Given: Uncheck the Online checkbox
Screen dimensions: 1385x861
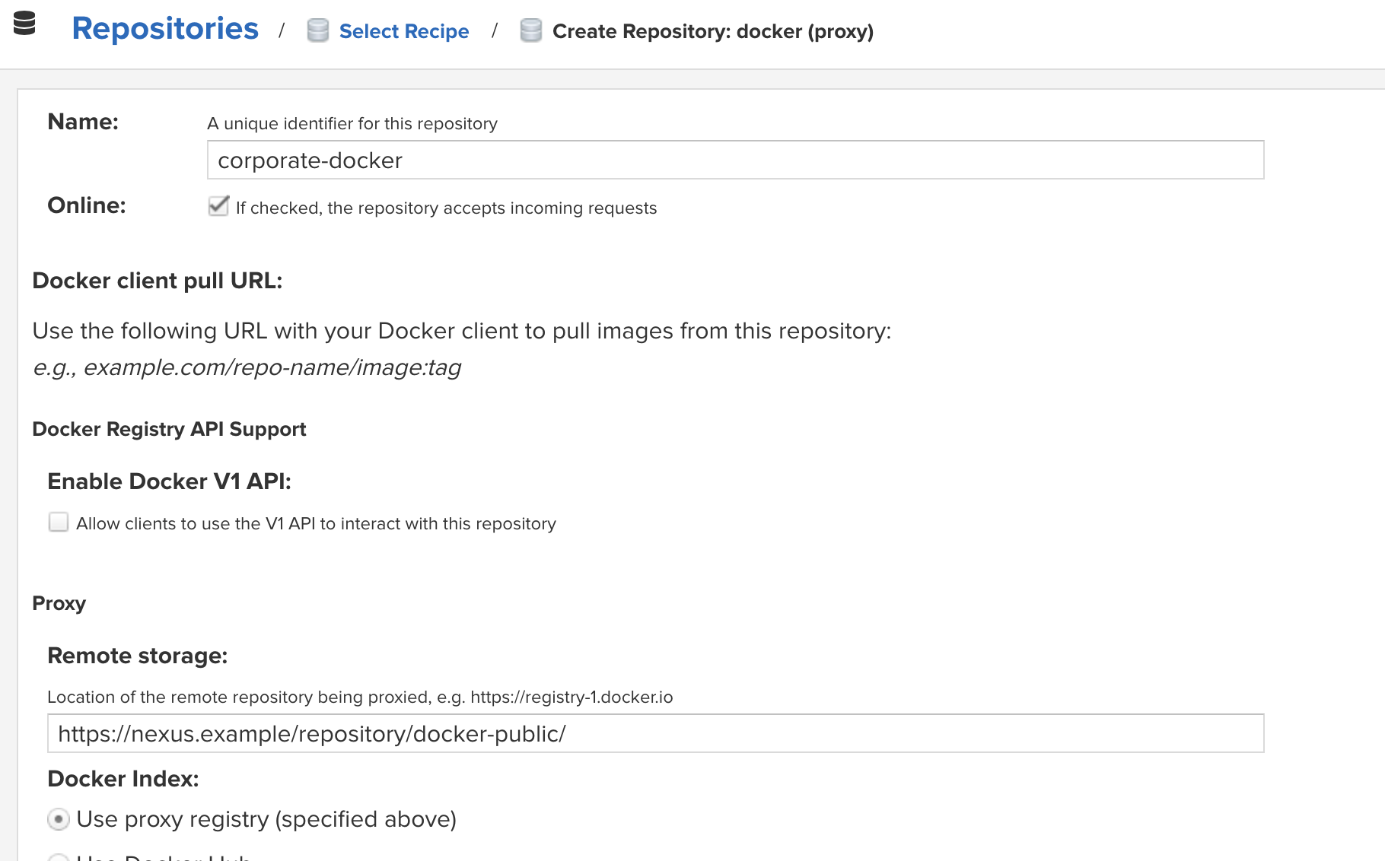Looking at the screenshot, I should point(218,206).
